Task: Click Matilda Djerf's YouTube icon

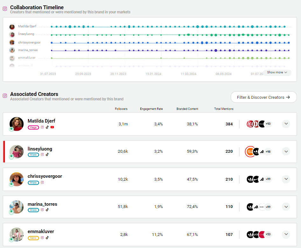Action: coord(52,127)
